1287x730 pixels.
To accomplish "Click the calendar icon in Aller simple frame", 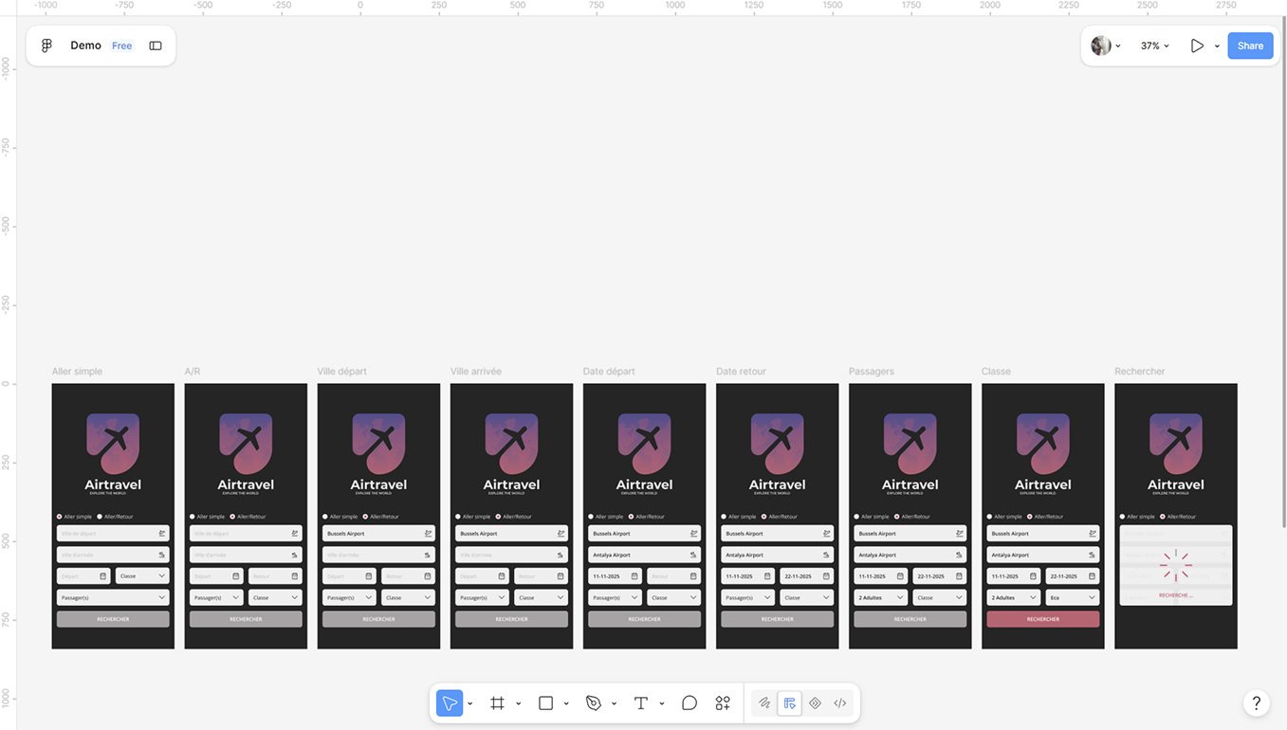I will [x=103, y=576].
